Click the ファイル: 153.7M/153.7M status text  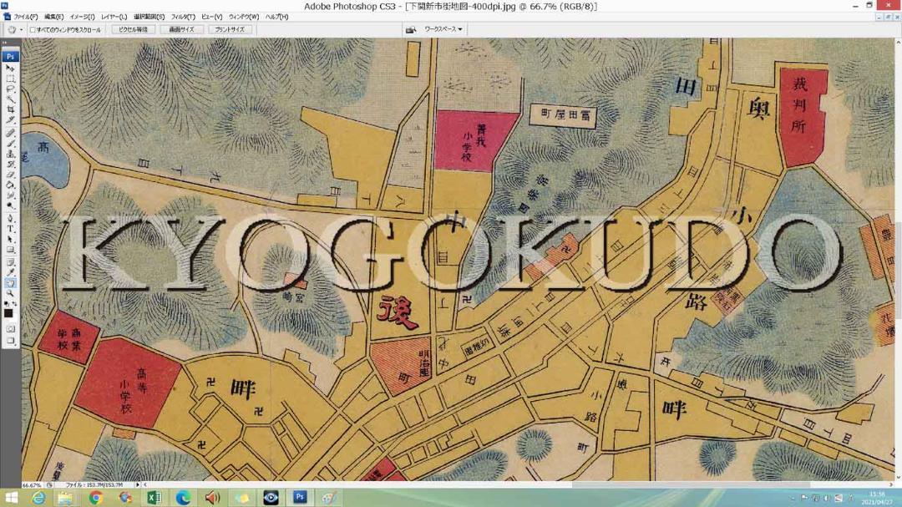94,485
